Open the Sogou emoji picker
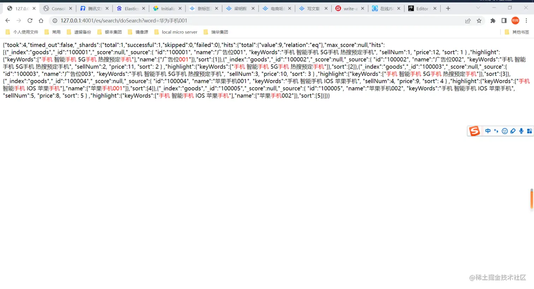The image size is (534, 289). coord(505,131)
